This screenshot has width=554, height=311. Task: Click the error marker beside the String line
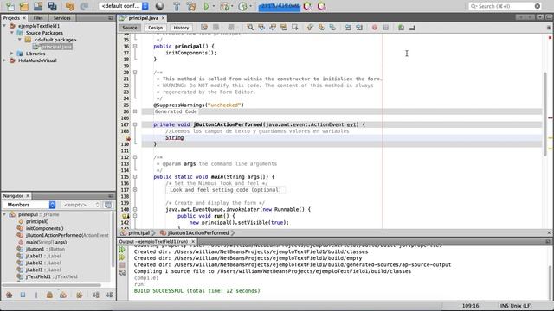(128, 138)
